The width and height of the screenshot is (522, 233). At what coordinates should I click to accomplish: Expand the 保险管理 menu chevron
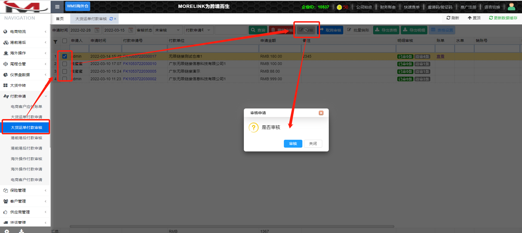pos(45,190)
